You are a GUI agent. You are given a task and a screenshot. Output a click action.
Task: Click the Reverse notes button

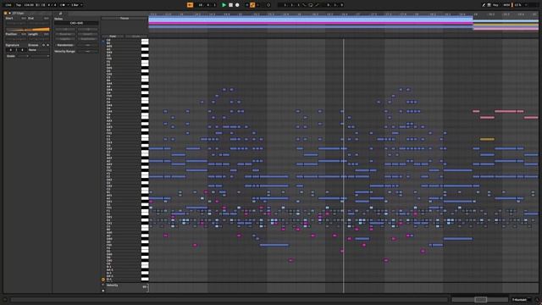tap(65, 34)
